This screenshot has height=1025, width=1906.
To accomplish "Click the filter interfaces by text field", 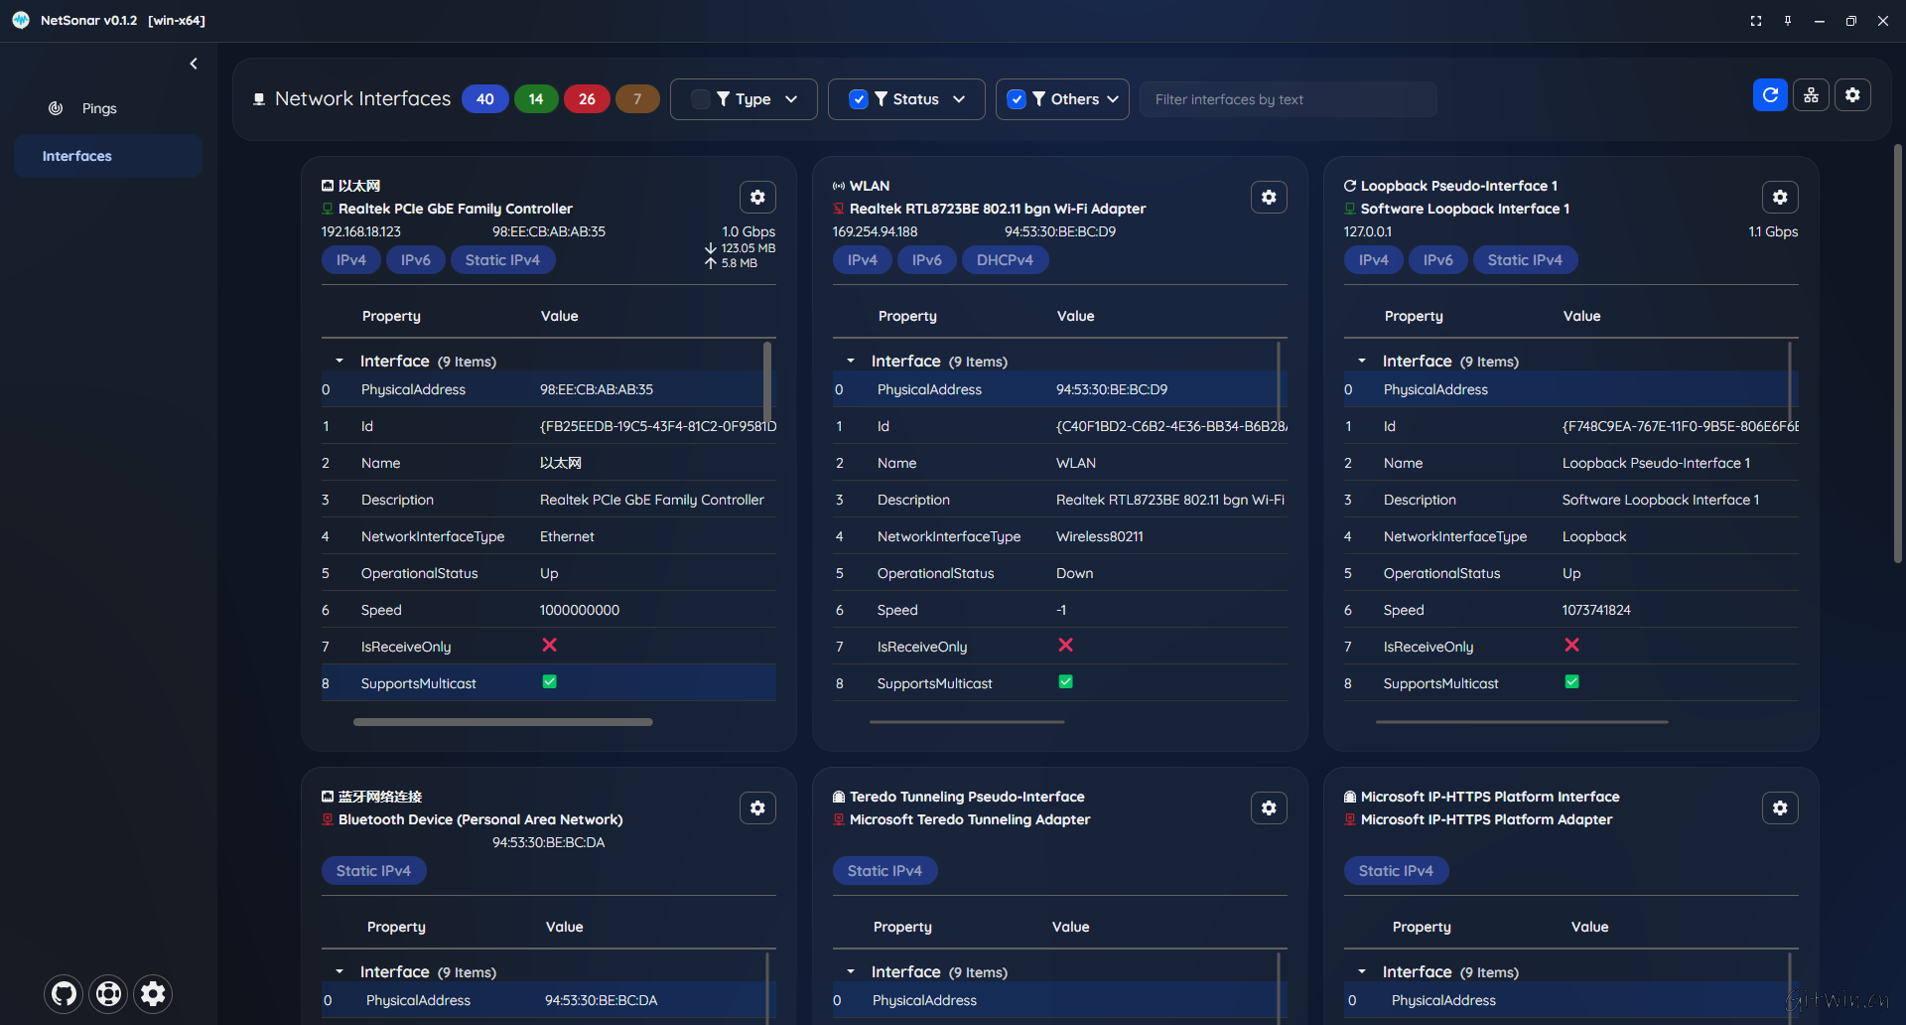I will (1287, 99).
